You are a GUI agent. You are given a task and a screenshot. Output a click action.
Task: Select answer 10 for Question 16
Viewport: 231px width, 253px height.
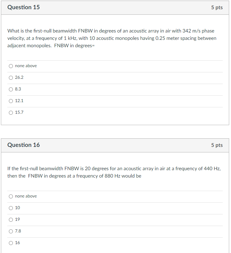point(11,208)
